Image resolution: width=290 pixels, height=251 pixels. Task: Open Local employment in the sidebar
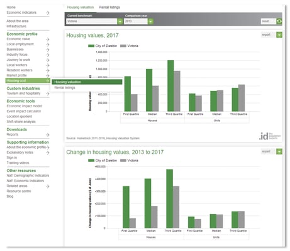click(x=20, y=45)
